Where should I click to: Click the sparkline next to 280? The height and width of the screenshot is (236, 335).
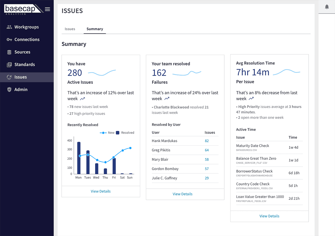pyautogui.click(x=102, y=72)
